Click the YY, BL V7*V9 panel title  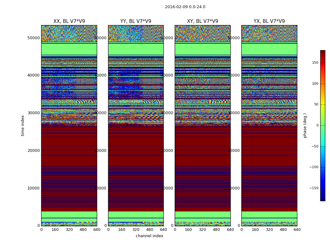tap(136, 21)
